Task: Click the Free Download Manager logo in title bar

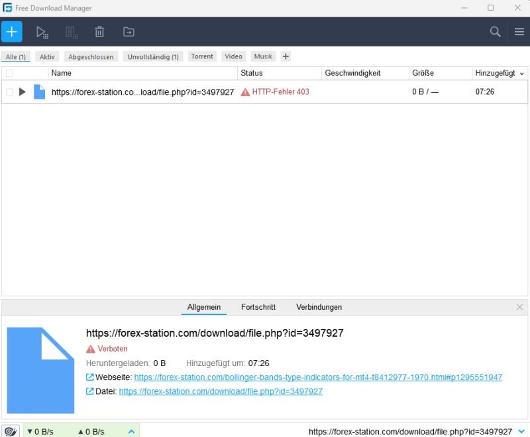Action: pyautogui.click(x=7, y=8)
